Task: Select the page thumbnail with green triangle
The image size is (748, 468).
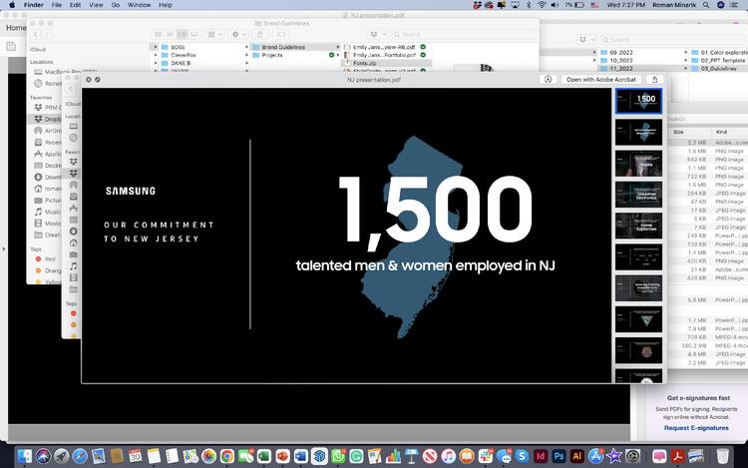Action: (638, 319)
